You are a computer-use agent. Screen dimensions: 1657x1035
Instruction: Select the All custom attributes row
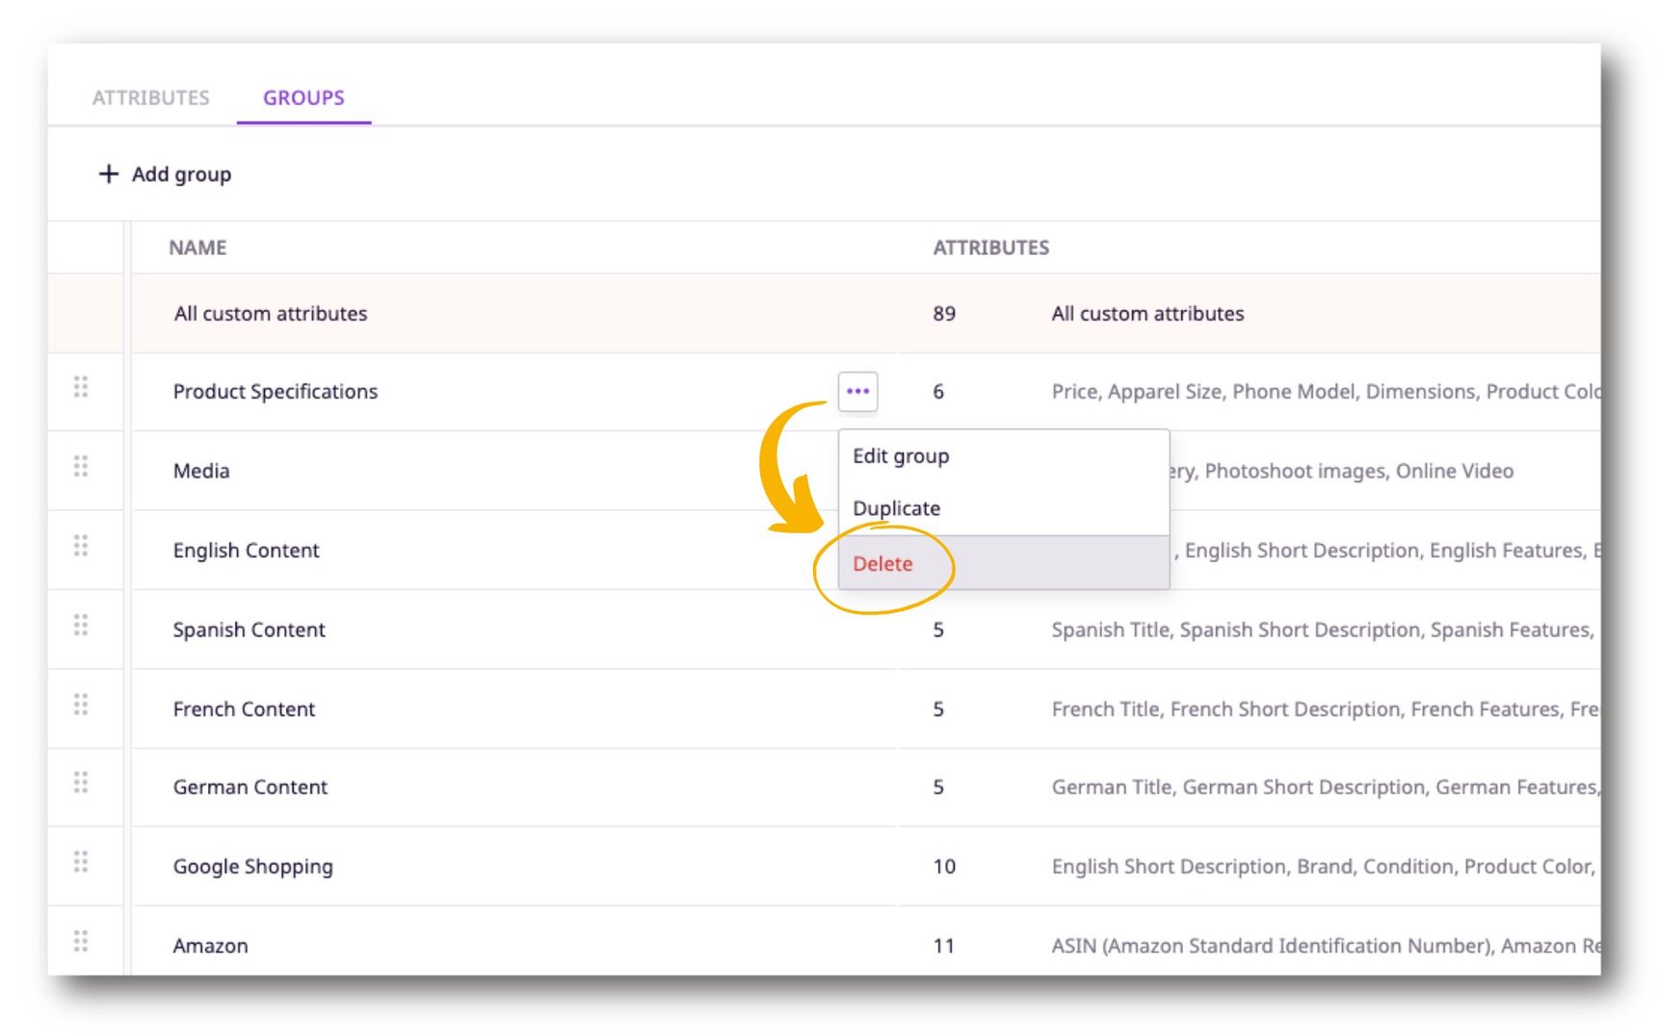point(269,313)
